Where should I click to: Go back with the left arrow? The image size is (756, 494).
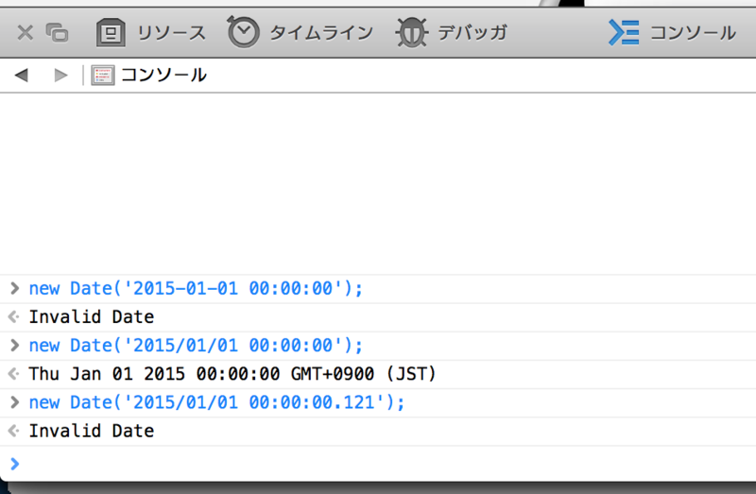pyautogui.click(x=22, y=76)
